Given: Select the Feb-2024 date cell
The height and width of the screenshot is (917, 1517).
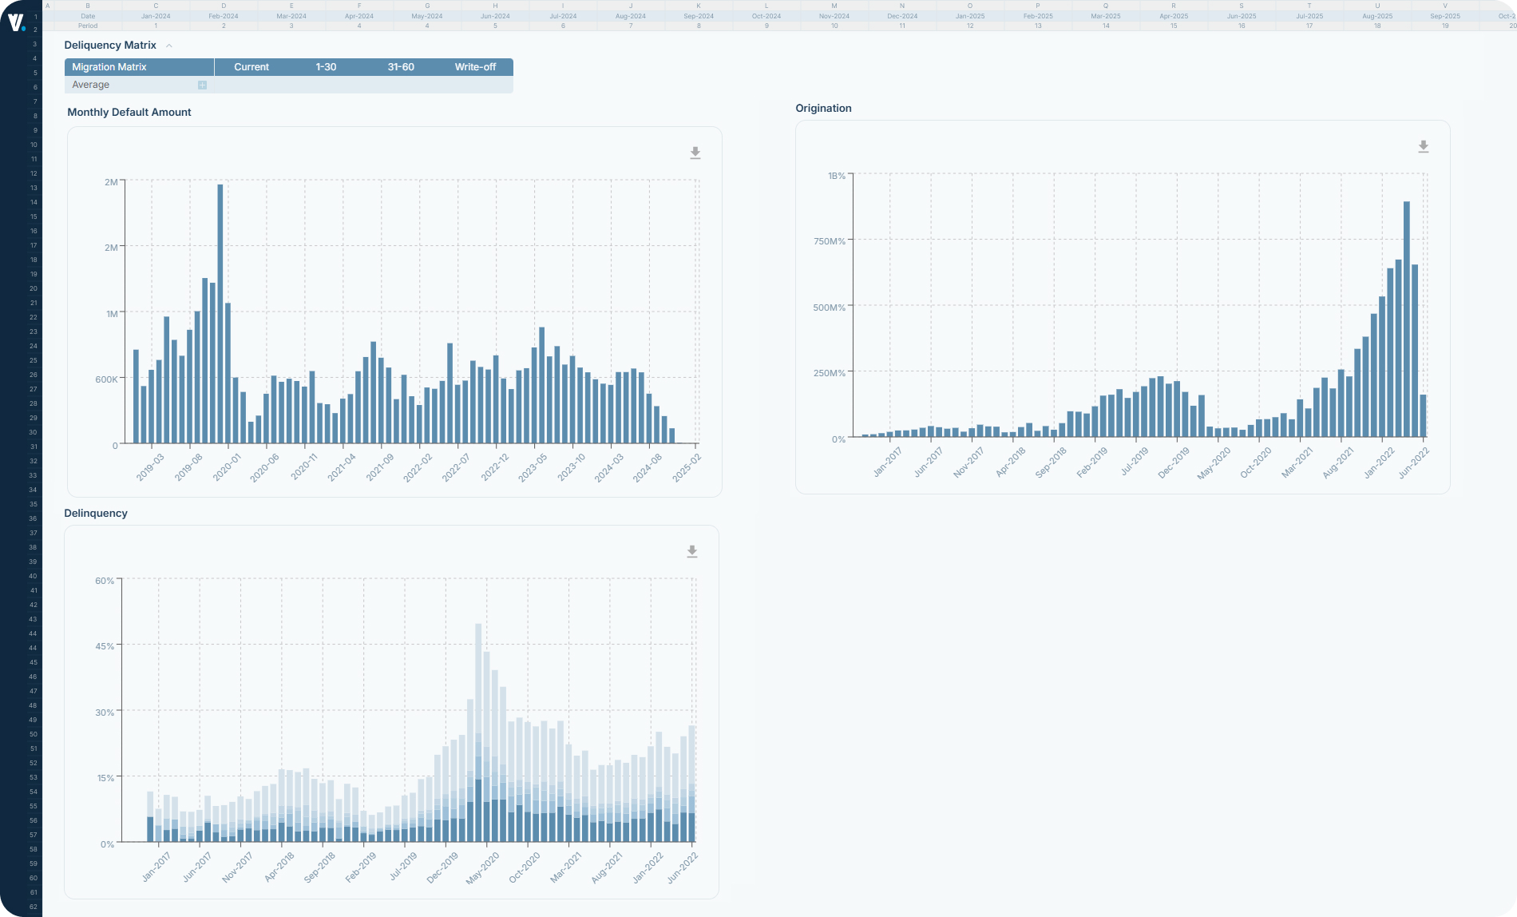Looking at the screenshot, I should [224, 16].
